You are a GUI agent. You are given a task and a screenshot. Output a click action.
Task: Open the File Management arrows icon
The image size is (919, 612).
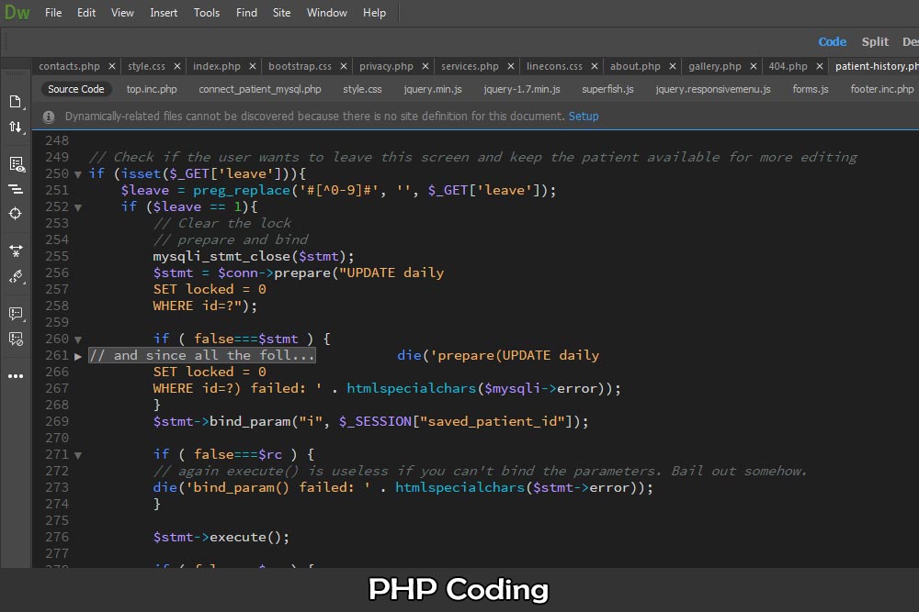pyautogui.click(x=16, y=127)
